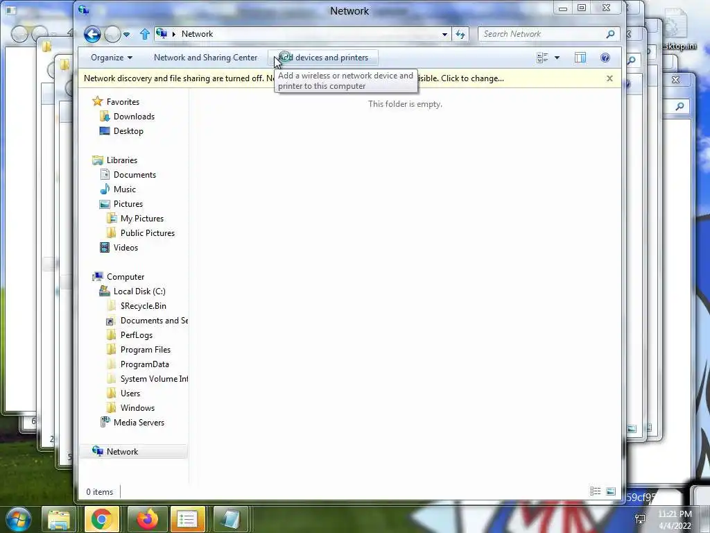This screenshot has width=710, height=533.
Task: Click the search magnifier icon
Action: (610, 34)
